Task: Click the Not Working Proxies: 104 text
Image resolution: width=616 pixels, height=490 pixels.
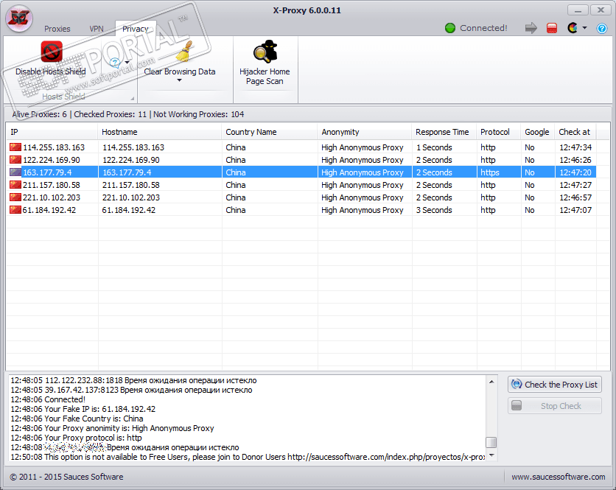Action: (x=198, y=114)
